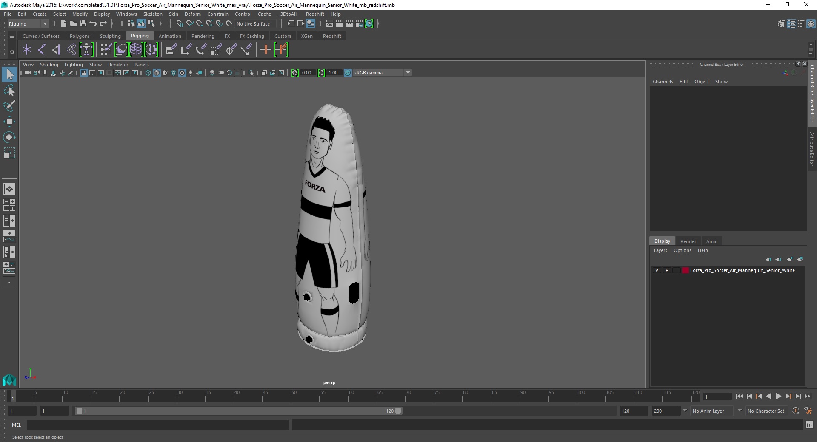Toggle view color management icon

(348, 73)
